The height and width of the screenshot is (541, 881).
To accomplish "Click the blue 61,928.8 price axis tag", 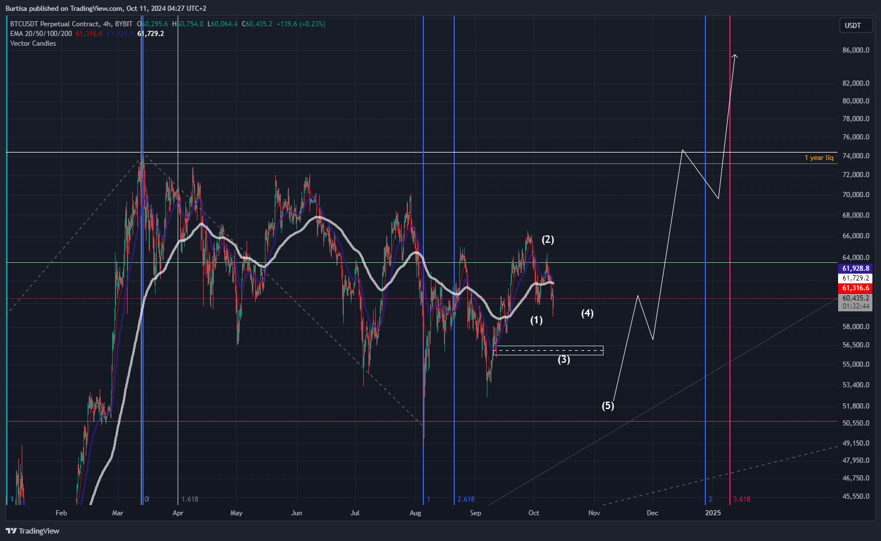I will (x=856, y=269).
